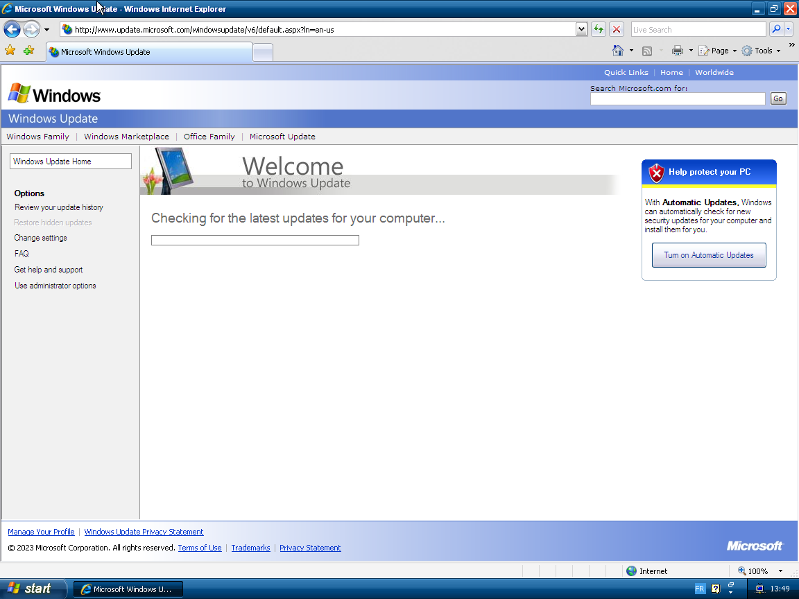Click the Internet zone globe icon
799x599 pixels.
631,571
